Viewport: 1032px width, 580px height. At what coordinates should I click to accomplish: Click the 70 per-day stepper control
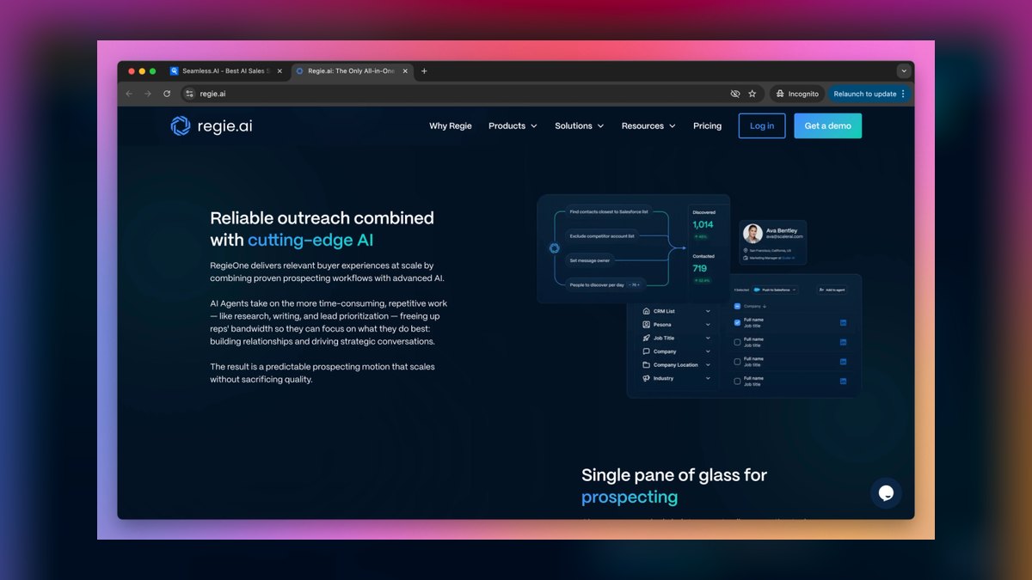point(636,284)
